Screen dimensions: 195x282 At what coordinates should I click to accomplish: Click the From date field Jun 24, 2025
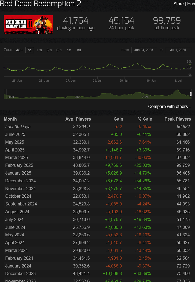[144, 50]
